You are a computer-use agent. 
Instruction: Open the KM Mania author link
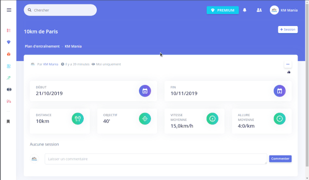(x=51, y=64)
